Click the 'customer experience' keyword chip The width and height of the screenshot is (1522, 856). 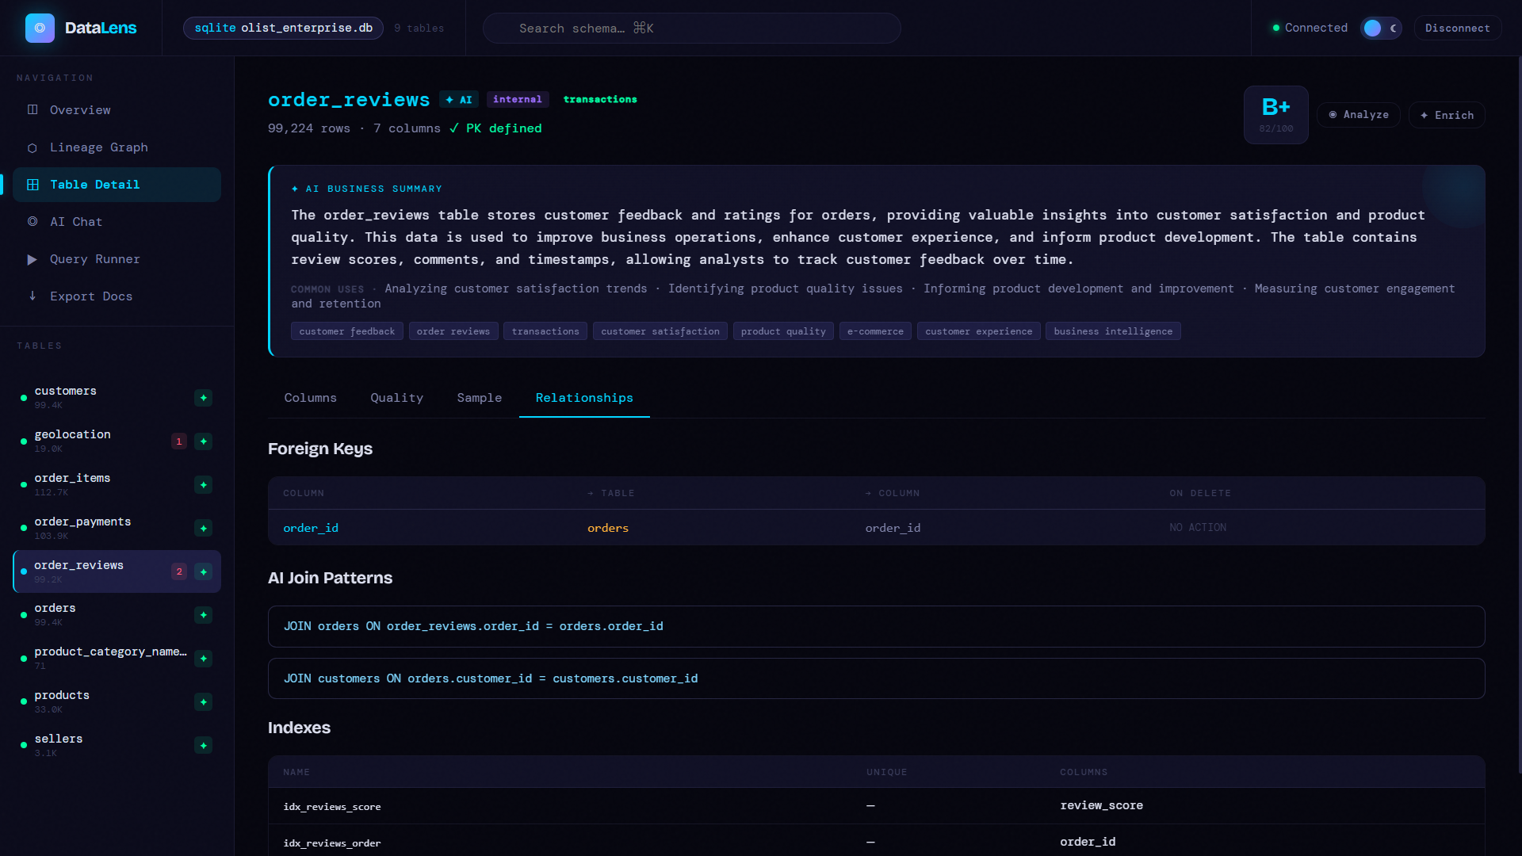pos(979,331)
